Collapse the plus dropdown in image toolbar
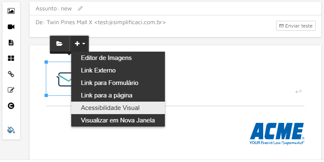The image size is (324, 162). pyautogui.click(x=80, y=44)
